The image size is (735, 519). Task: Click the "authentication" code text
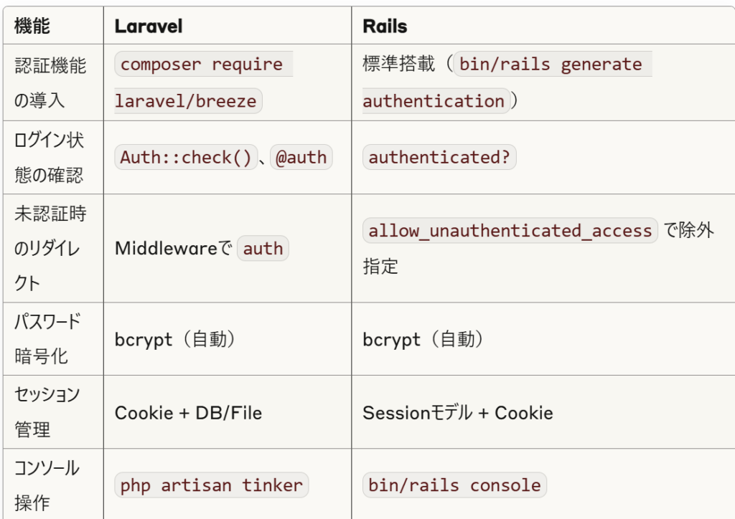coord(434,101)
